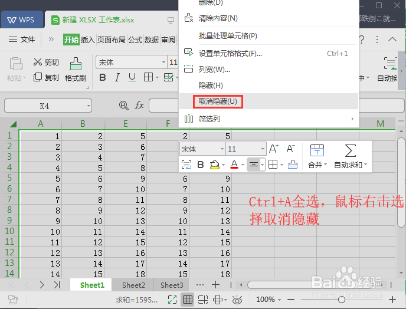Click the Paste icon in the ribbon
The image size is (406, 309).
(x=16, y=64)
